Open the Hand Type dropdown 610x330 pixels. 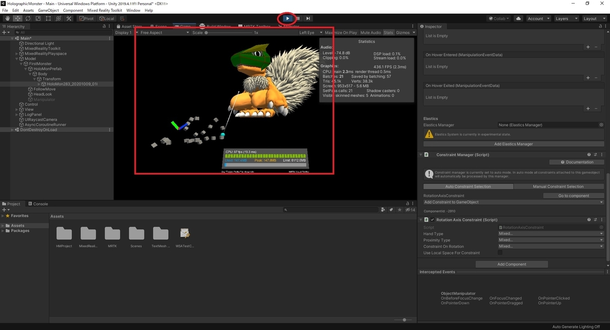pos(551,234)
